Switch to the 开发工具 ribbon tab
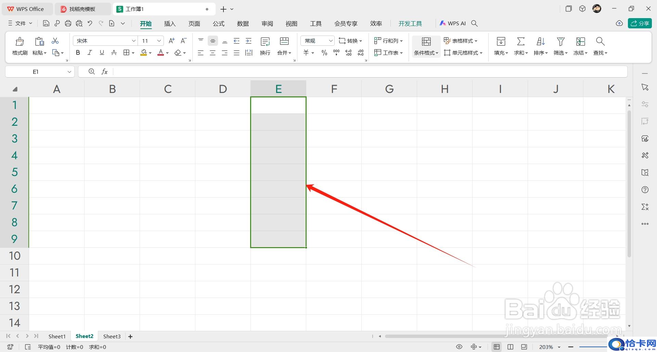 click(410, 24)
